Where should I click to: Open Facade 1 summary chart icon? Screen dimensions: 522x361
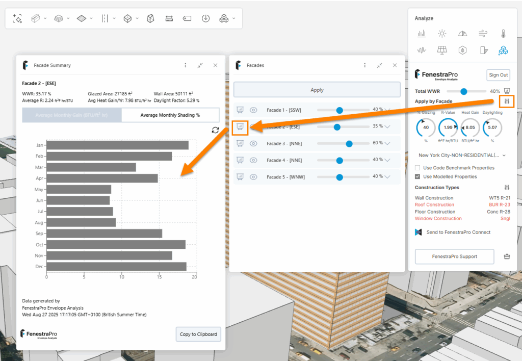tap(240, 110)
